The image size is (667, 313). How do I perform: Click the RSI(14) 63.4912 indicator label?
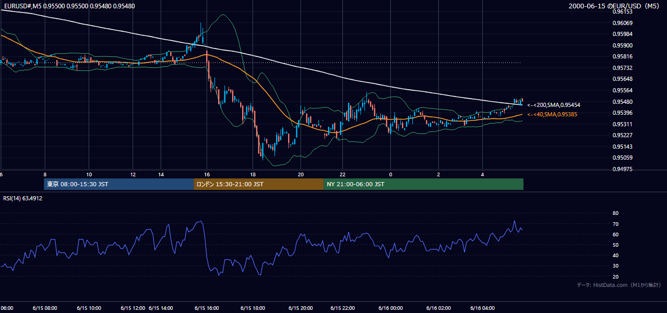(23, 198)
